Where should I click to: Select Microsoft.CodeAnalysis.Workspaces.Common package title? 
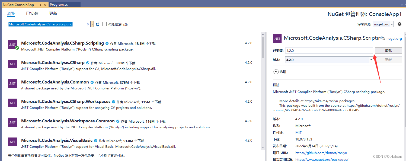pyautogui.click(x=68, y=121)
